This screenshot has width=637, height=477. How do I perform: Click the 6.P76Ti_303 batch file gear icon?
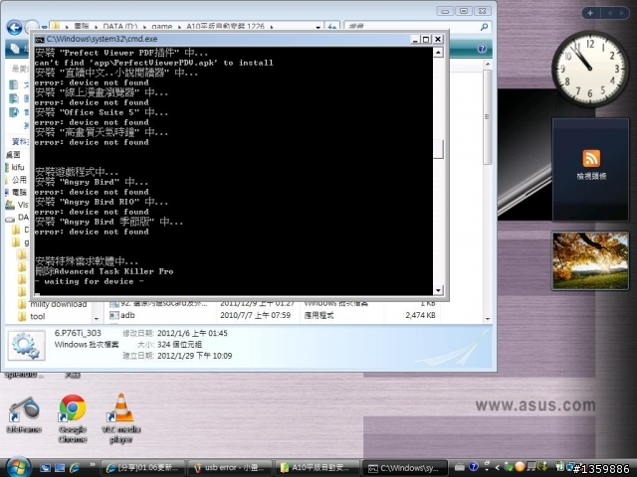click(x=27, y=346)
